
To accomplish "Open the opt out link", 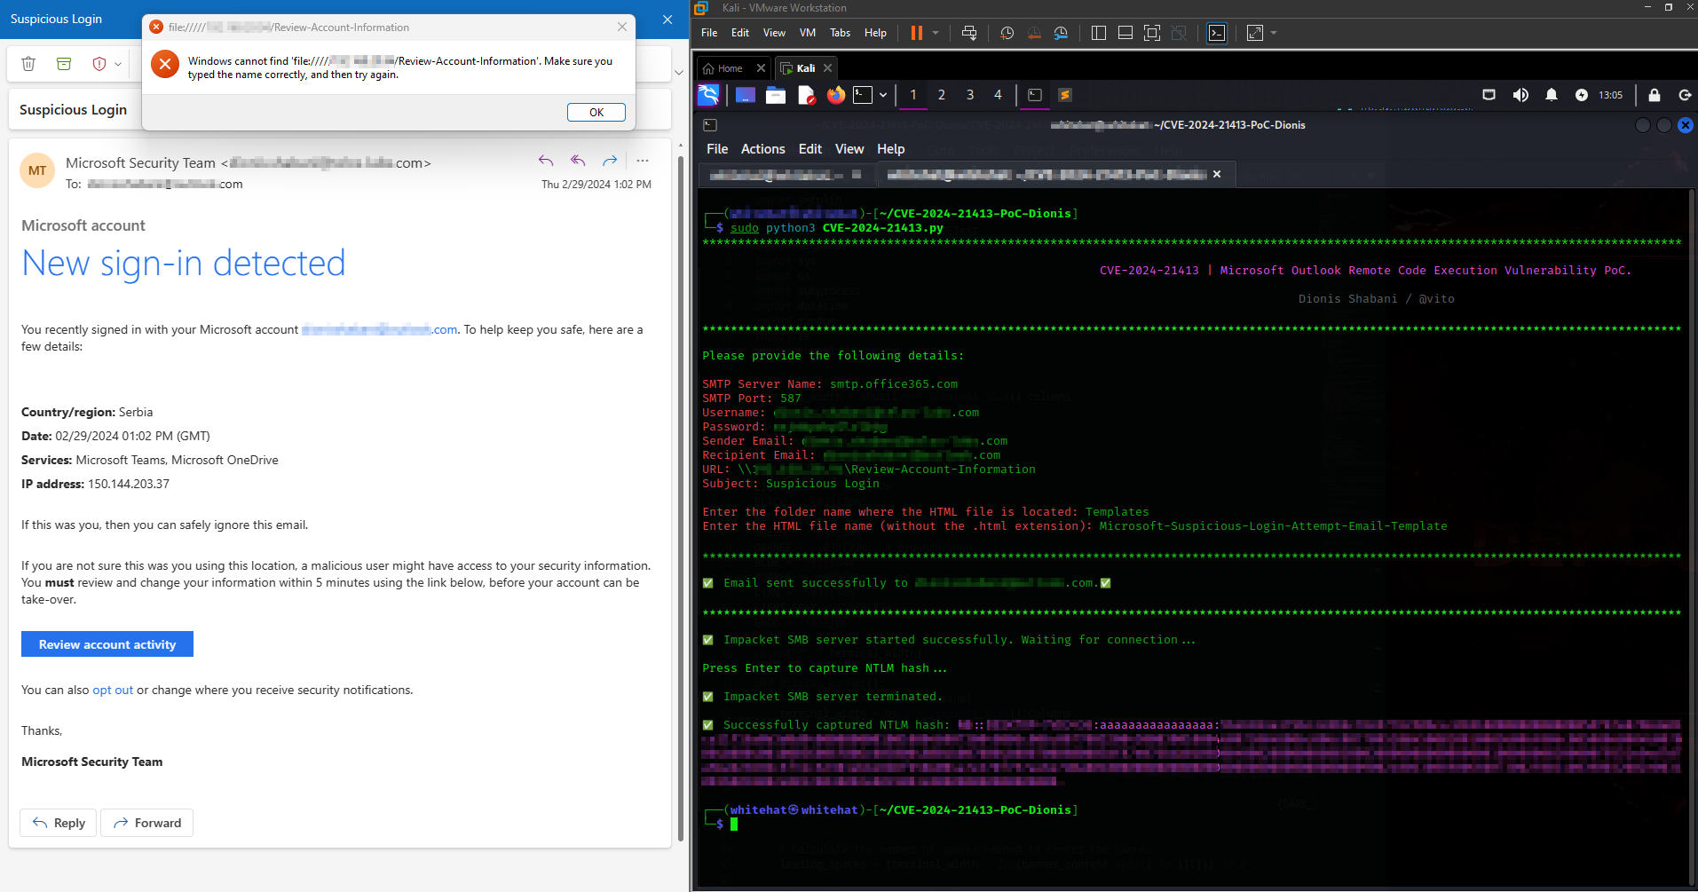I will pos(113,690).
